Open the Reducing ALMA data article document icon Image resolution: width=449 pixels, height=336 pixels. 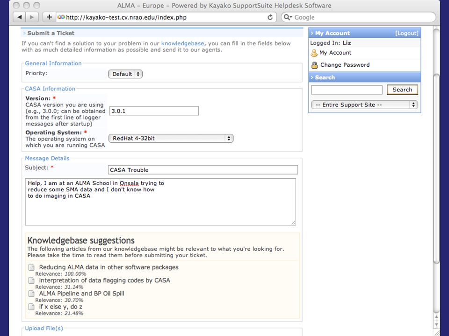[31, 267]
